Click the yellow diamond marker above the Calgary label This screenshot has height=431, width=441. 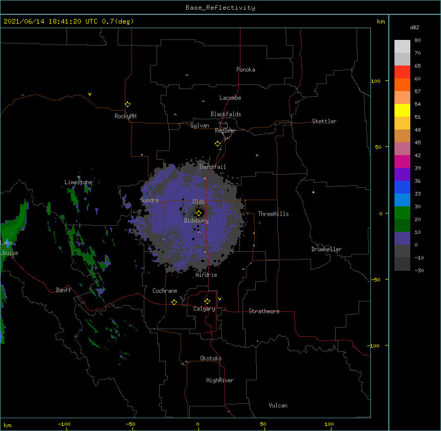[207, 301]
